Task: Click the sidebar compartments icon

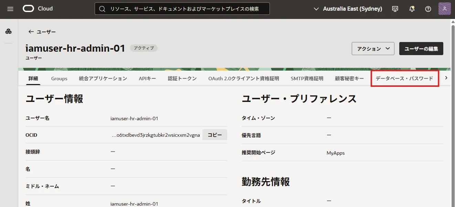Action: click(9, 32)
